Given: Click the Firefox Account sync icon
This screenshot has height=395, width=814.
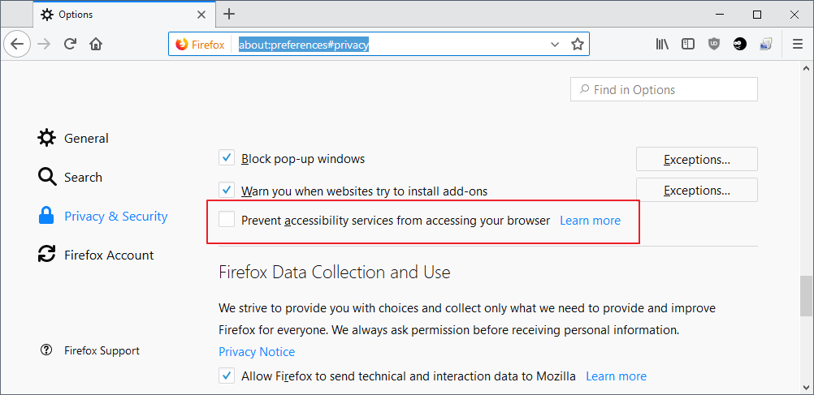Looking at the screenshot, I should (47, 255).
